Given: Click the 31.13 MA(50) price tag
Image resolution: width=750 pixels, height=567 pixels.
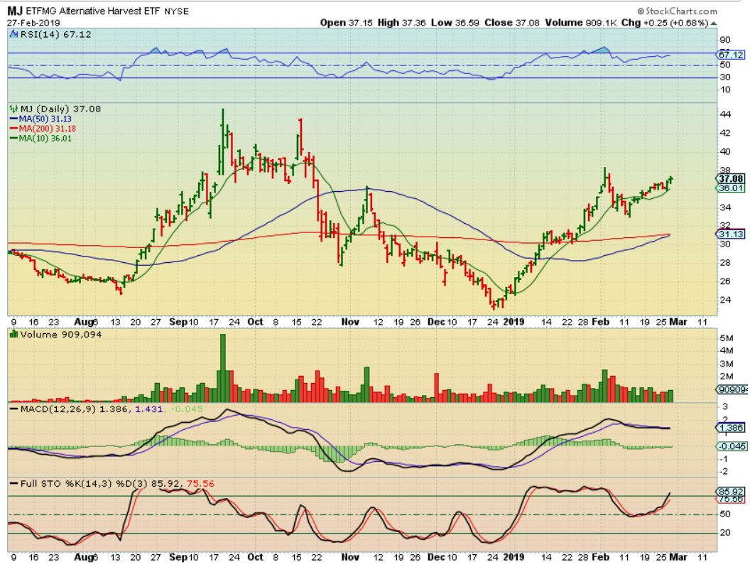Looking at the screenshot, I should 730,234.
